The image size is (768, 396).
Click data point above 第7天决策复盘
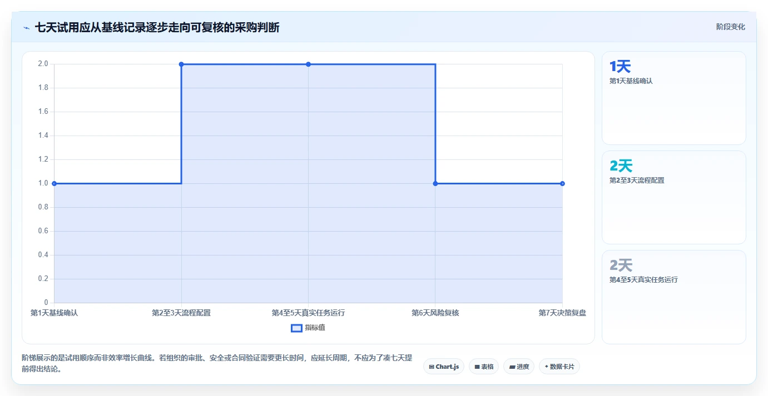562,183
